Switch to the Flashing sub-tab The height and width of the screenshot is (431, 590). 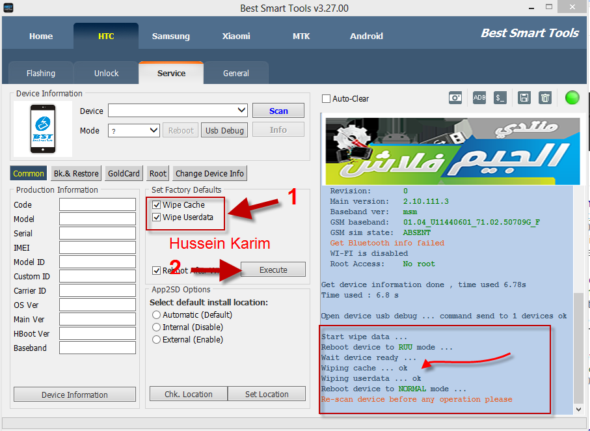click(x=40, y=73)
